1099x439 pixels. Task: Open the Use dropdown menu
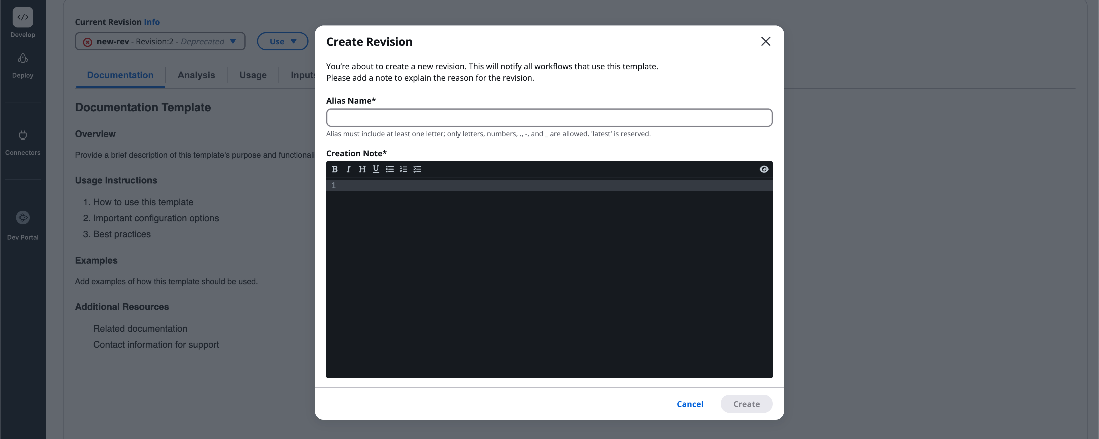[x=282, y=41]
